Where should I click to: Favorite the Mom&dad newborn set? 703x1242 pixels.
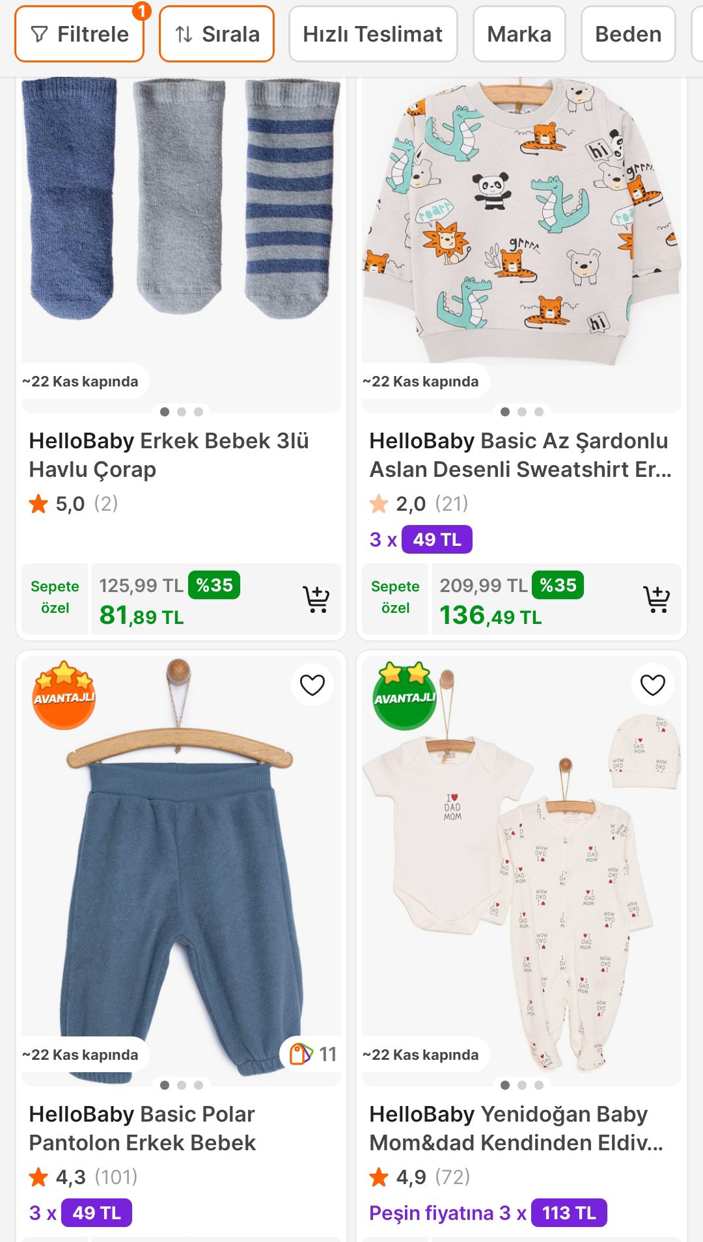click(652, 684)
